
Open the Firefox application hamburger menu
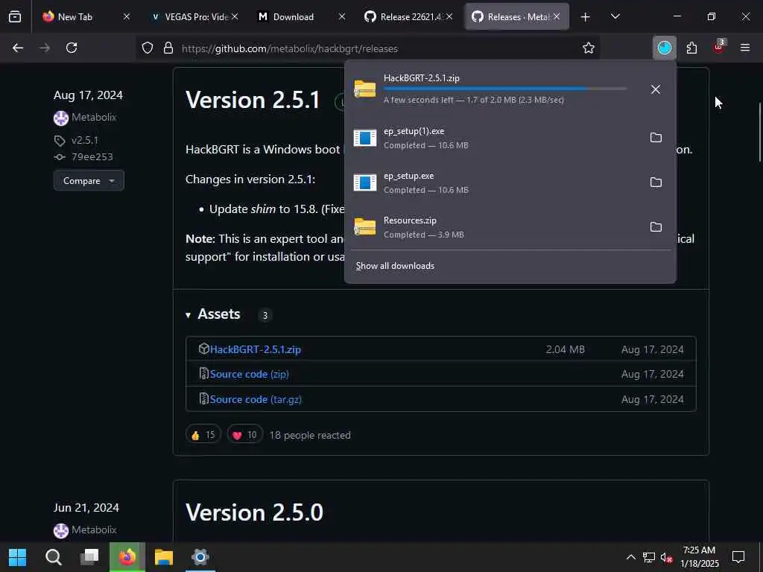(x=744, y=48)
